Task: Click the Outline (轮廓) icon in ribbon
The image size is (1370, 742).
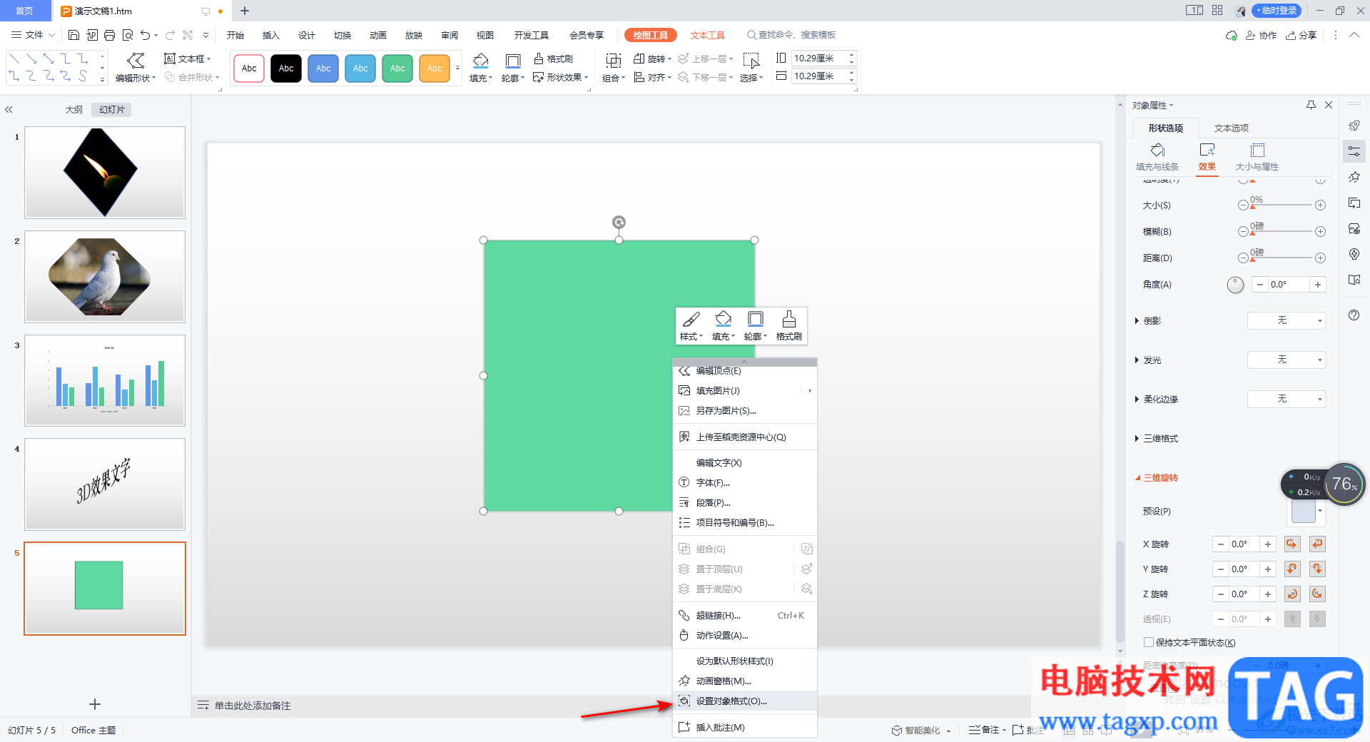Action: 512,61
